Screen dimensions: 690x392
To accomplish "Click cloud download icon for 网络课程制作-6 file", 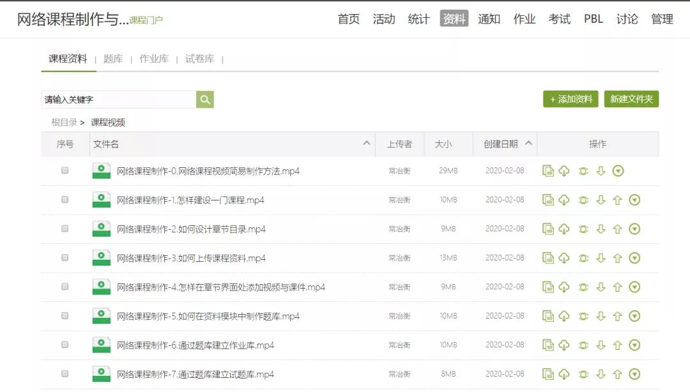I will 564,345.
